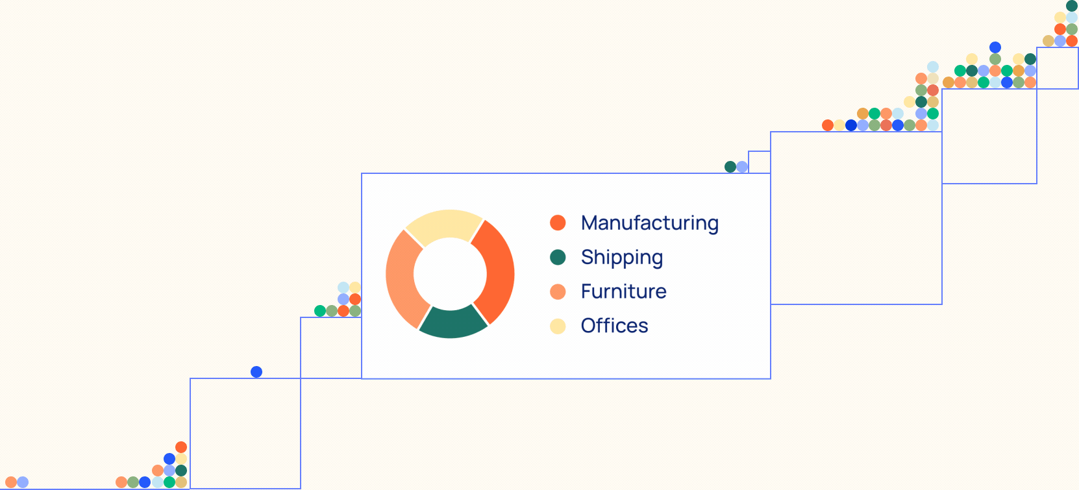Select the salmon segment of the donut chart
Image resolution: width=1079 pixels, height=490 pixels.
[401, 278]
